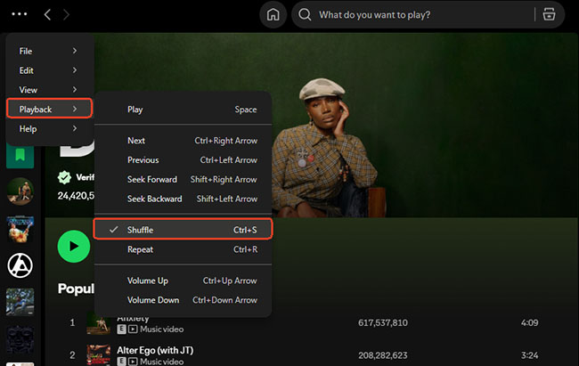Click the verified artist badge icon

64,177
